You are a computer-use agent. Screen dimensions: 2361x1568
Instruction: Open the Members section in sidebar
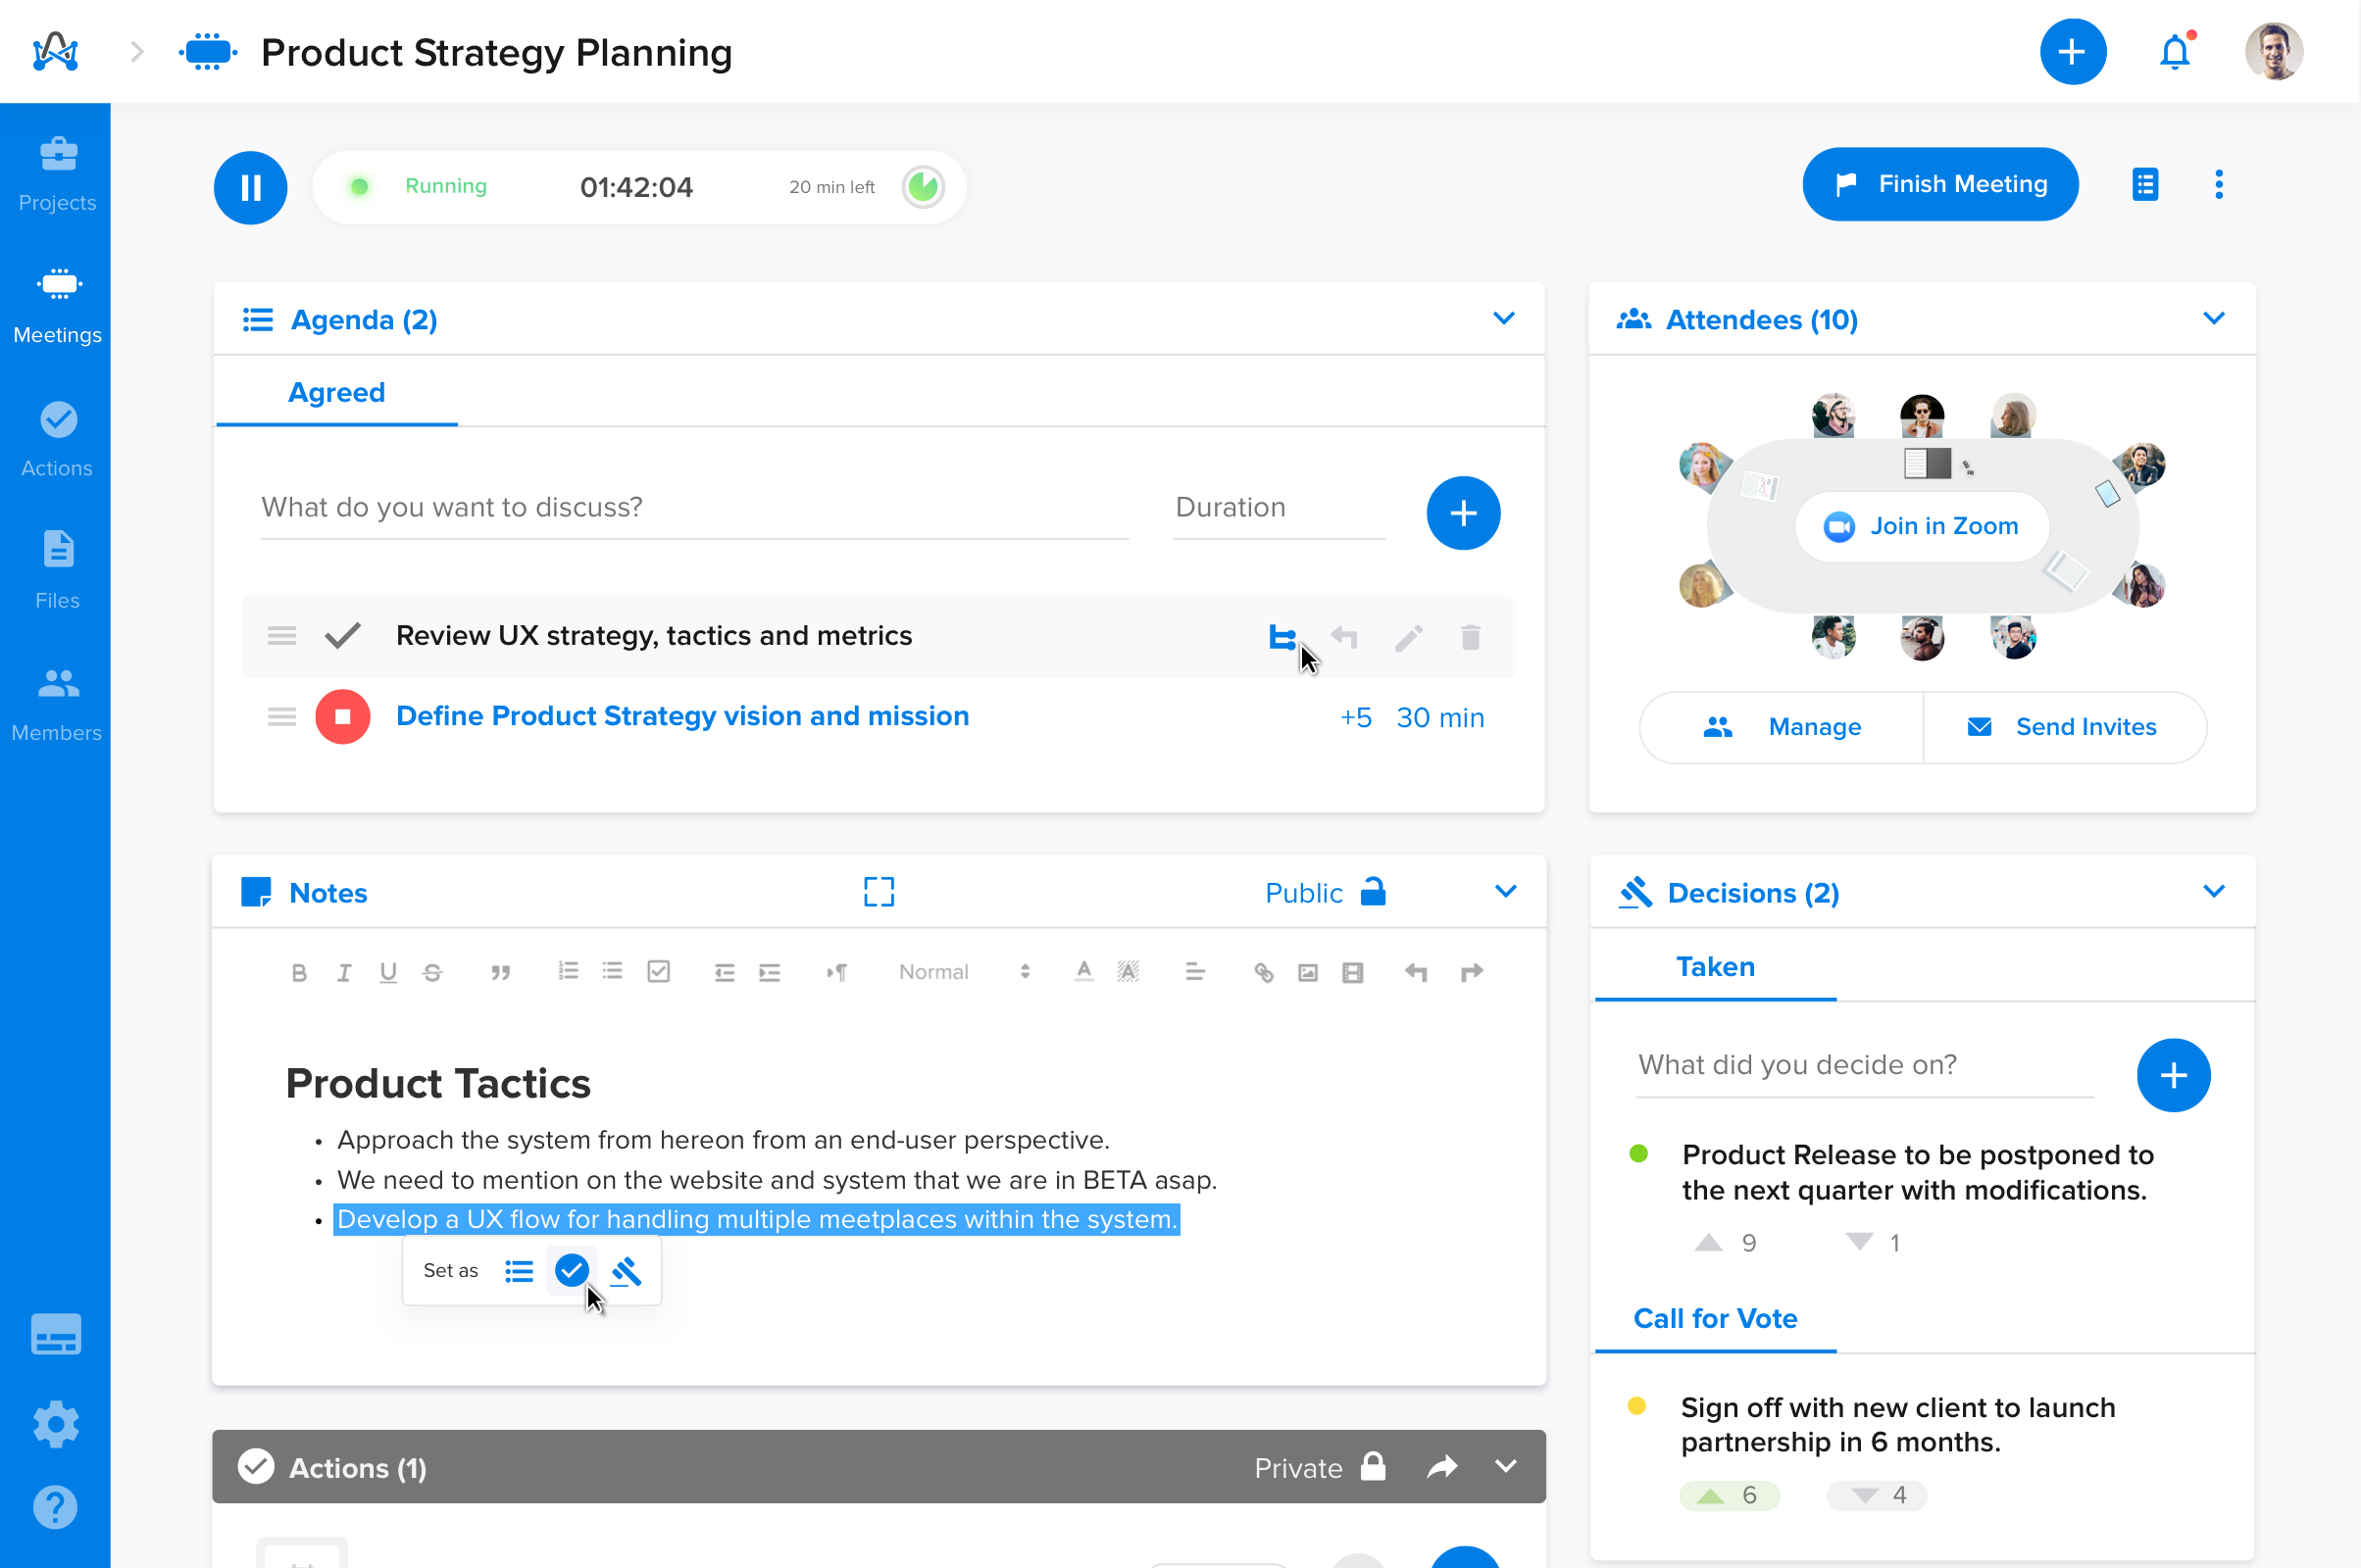click(56, 700)
